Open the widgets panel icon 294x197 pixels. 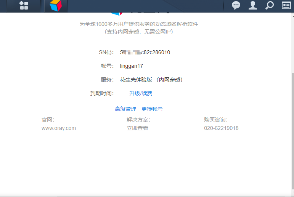pos(286,5)
